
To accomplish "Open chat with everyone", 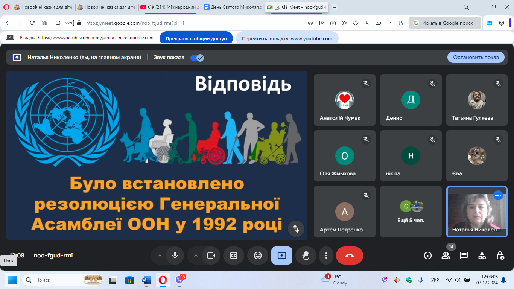I will (464, 256).
